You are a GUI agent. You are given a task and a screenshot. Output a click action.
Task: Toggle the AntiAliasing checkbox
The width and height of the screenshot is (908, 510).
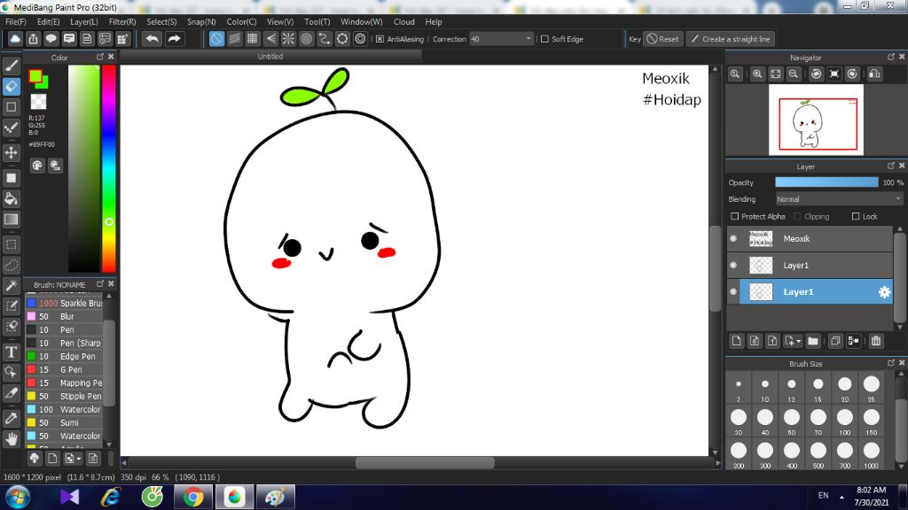coord(380,39)
